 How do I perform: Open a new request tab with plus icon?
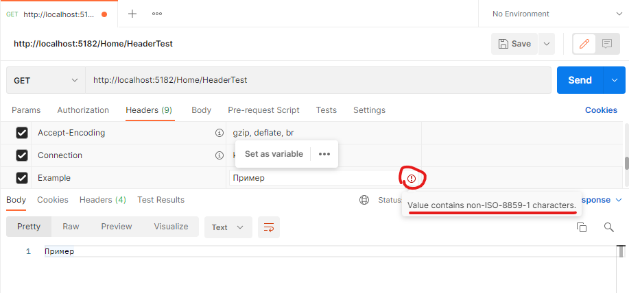[132, 14]
